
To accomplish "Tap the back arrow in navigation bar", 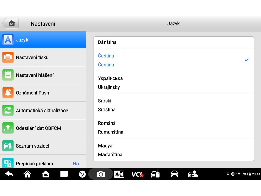I will [x=9, y=174].
